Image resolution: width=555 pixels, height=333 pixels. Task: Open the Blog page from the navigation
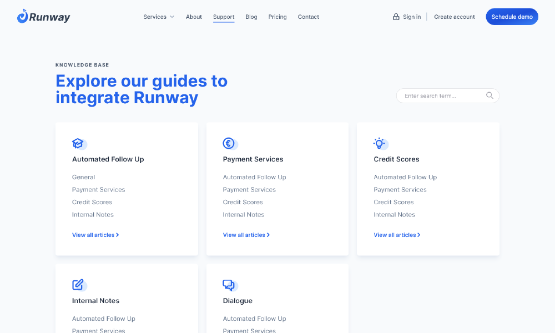coord(251,17)
